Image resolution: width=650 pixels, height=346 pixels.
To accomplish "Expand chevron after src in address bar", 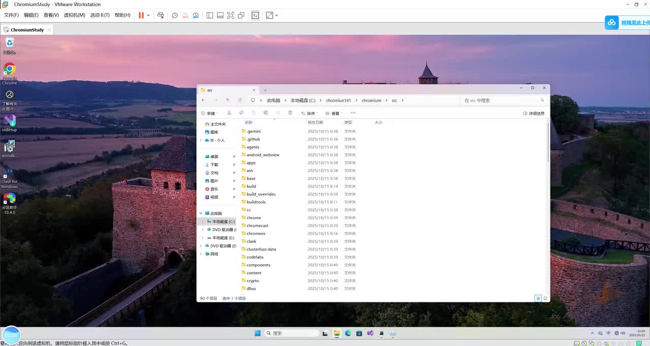I will point(403,100).
